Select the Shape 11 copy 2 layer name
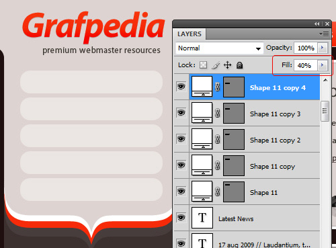 click(275, 140)
